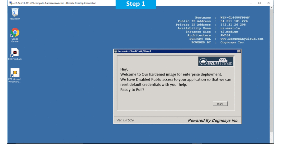Launch Google Chrome from desktop shortcut
The image size is (281, 144).
15,35
